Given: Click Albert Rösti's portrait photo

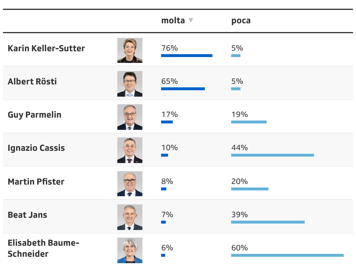Looking at the screenshot, I should coord(130,84).
